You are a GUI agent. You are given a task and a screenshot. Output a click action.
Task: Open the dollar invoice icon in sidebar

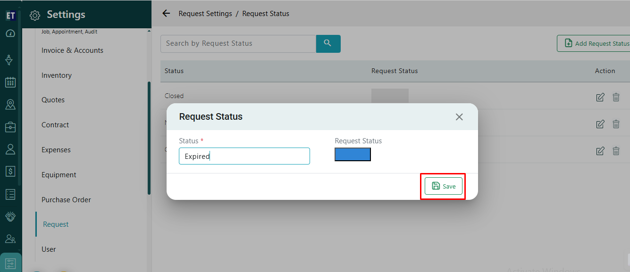click(x=10, y=172)
